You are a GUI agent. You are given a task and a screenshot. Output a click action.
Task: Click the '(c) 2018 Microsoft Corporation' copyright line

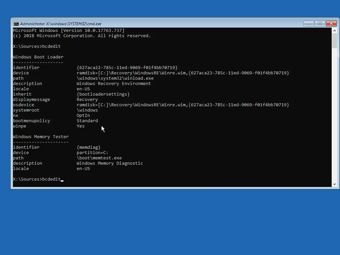tap(82, 36)
